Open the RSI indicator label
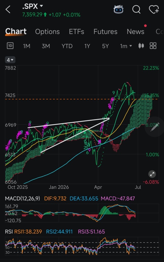 point(9,232)
